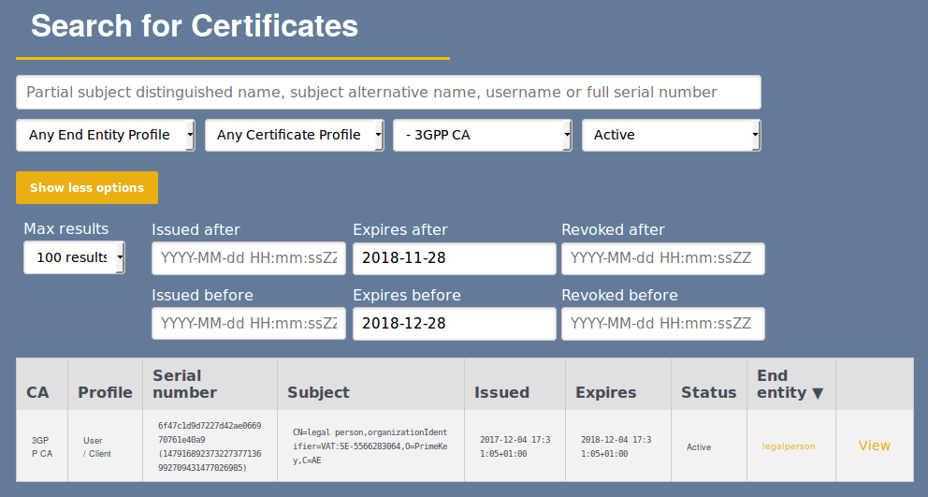This screenshot has height=497, width=928.
Task: Click View link for the certificate
Action: [874, 446]
